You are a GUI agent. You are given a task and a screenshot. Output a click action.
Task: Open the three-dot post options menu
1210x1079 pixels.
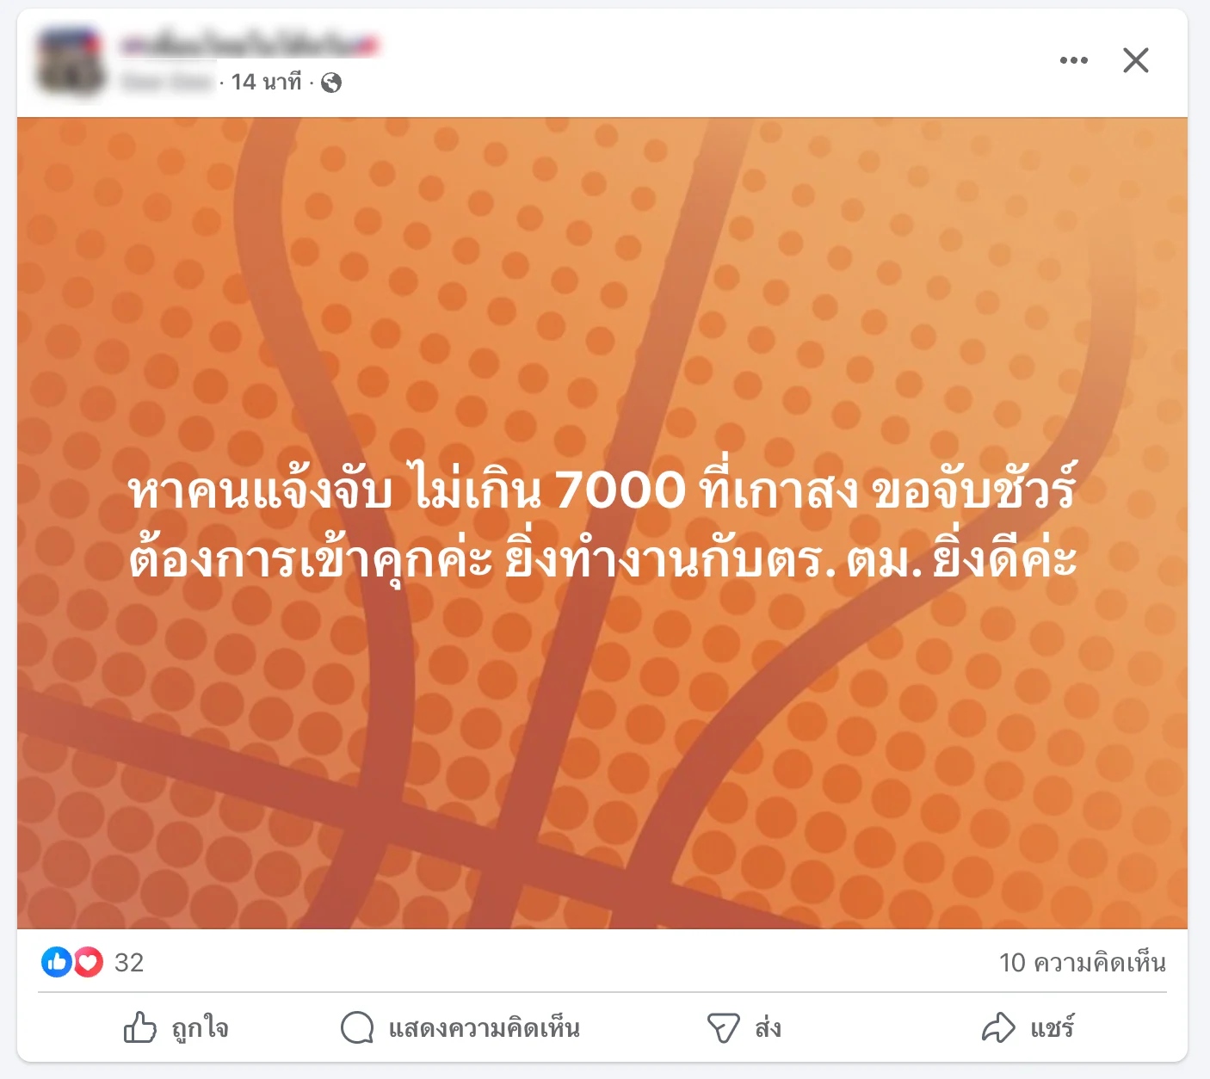point(1073,60)
